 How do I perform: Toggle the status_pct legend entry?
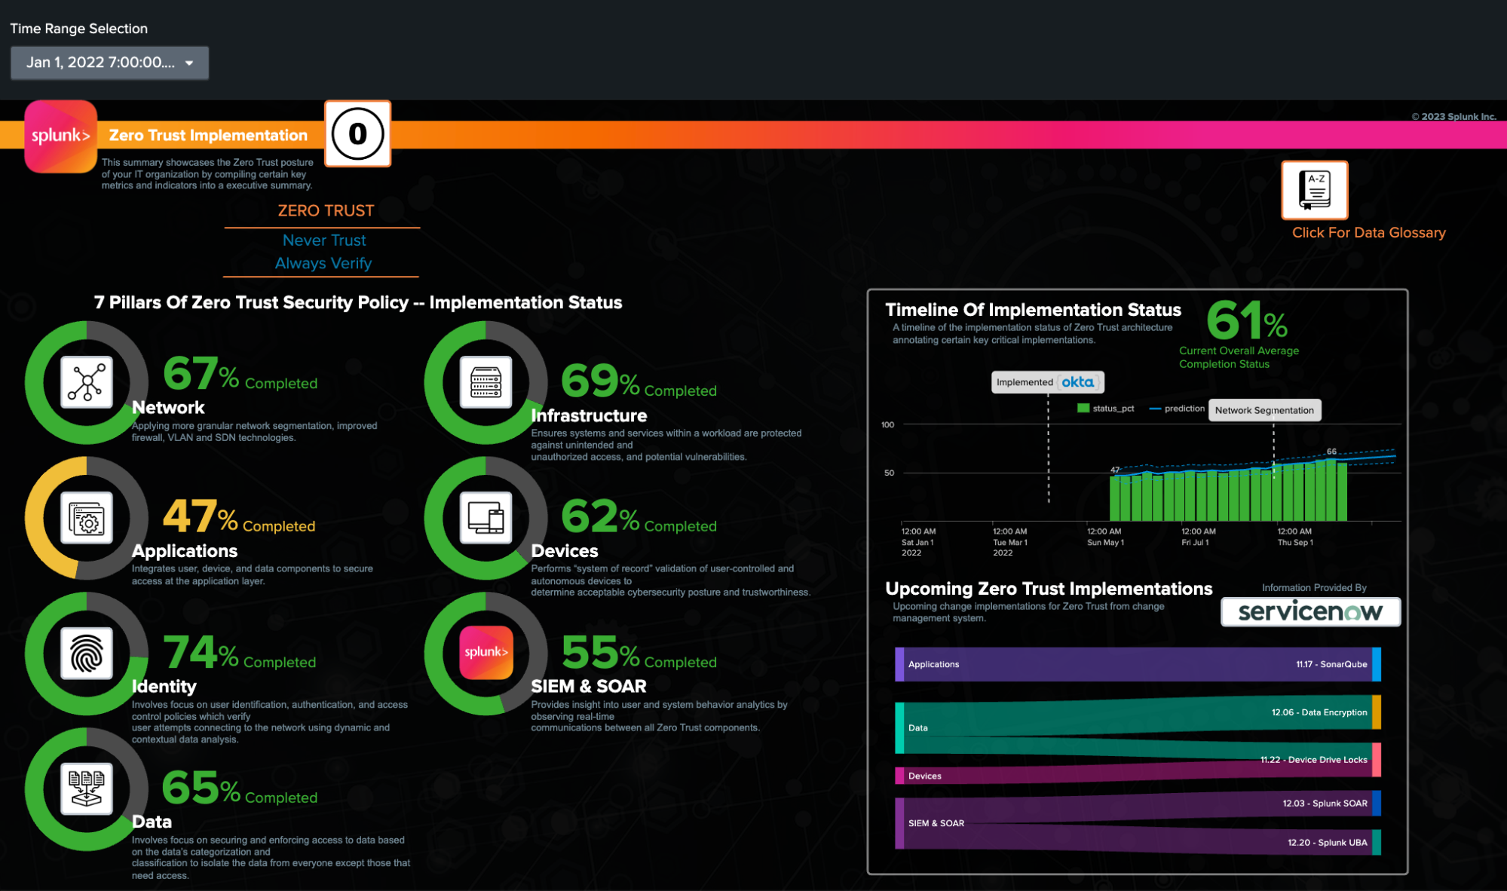click(x=1105, y=409)
